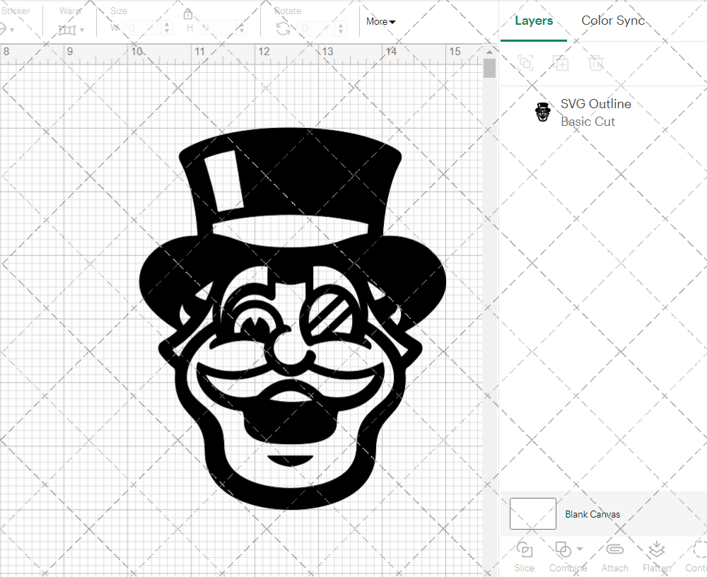Click the Warp tool icon

tap(69, 28)
